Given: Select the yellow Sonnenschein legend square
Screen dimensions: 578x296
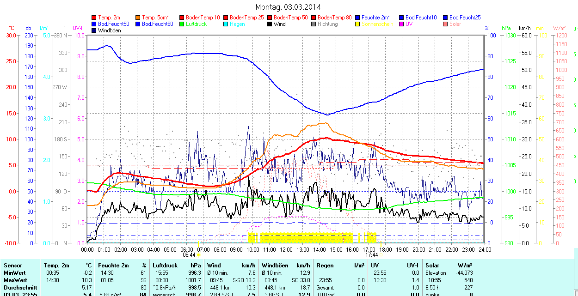Looking at the screenshot, I should tap(357, 24).
